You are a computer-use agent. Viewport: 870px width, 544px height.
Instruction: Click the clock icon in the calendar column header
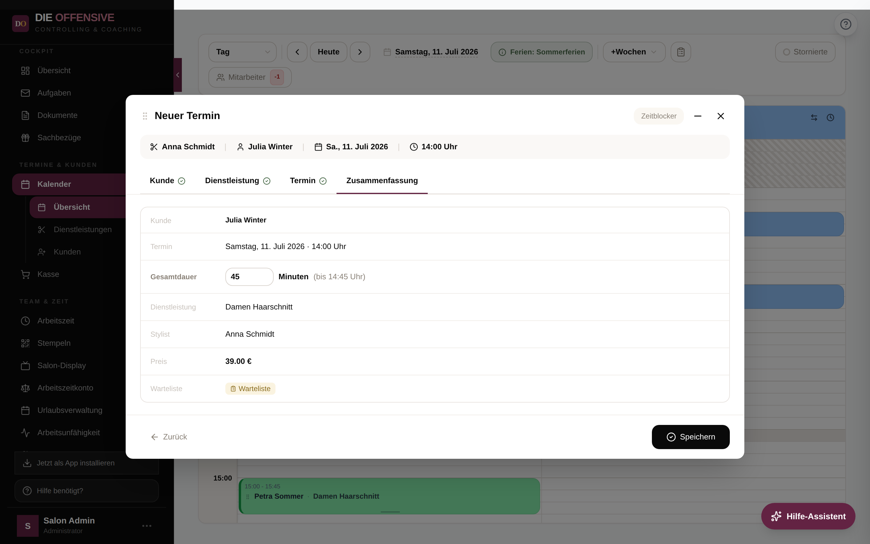coord(830,118)
